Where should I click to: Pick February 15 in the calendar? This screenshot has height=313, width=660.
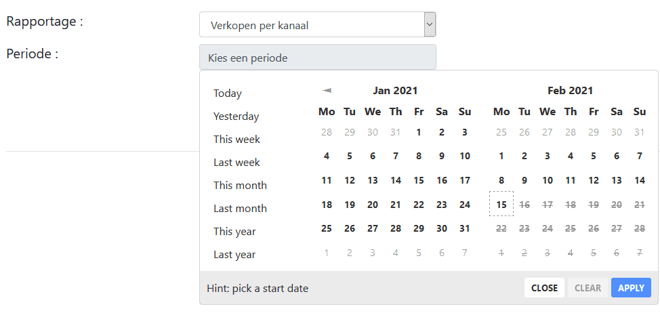(501, 203)
